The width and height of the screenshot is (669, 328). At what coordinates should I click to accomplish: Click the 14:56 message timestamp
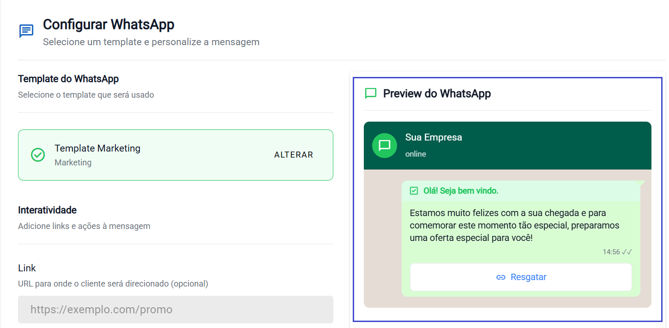click(611, 252)
